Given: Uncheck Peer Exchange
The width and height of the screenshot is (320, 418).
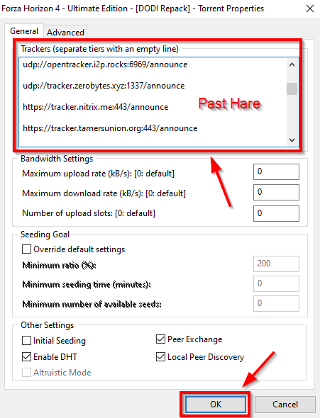Looking at the screenshot, I should point(160,339).
